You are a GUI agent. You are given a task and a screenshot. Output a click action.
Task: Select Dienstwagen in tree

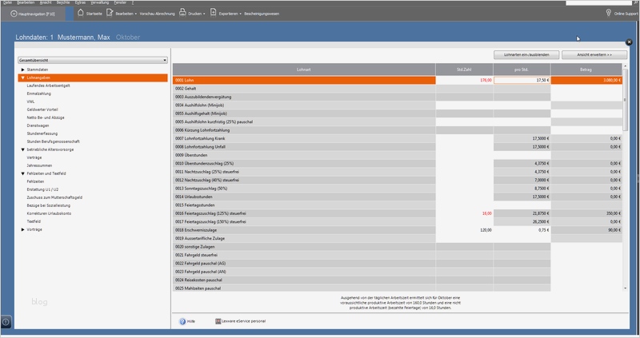[38, 125]
